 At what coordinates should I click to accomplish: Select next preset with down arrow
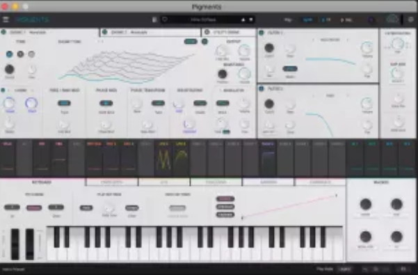pos(251,19)
